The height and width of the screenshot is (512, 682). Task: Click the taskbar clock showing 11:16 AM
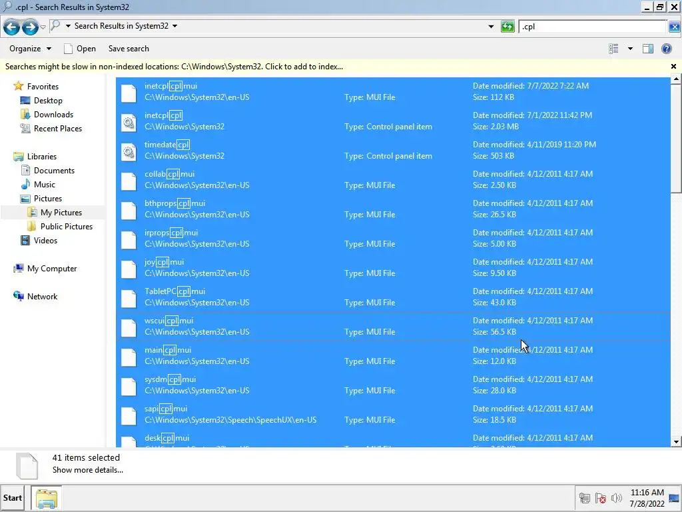[x=647, y=498]
